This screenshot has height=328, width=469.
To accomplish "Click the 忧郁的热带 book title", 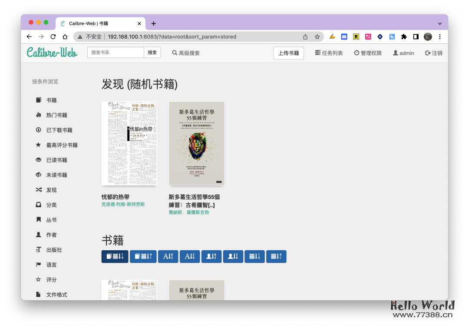I will pyautogui.click(x=116, y=197).
